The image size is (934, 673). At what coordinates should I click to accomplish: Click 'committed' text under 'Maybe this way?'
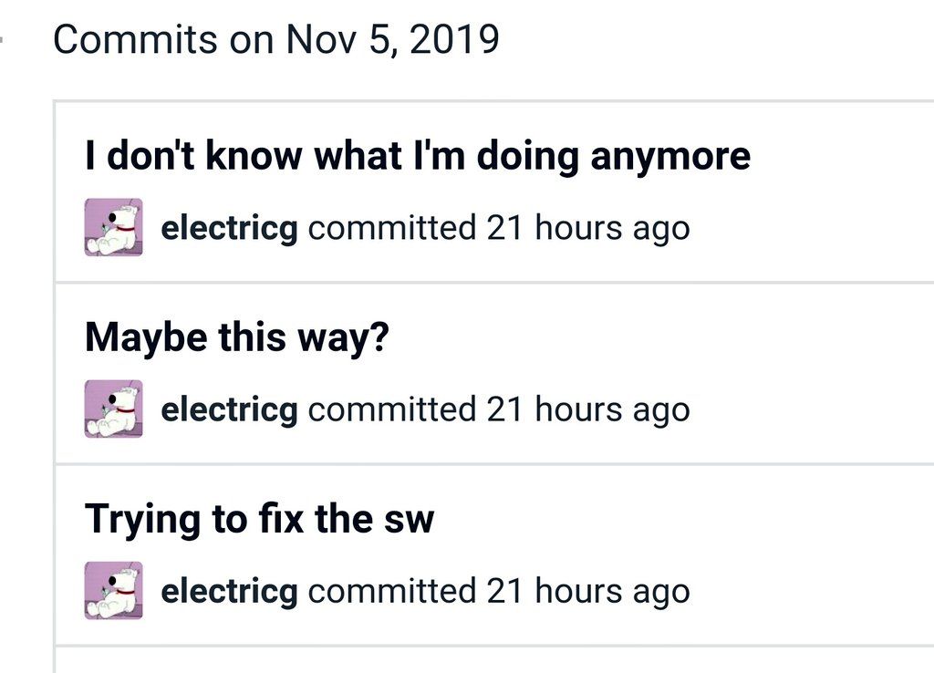(x=392, y=410)
